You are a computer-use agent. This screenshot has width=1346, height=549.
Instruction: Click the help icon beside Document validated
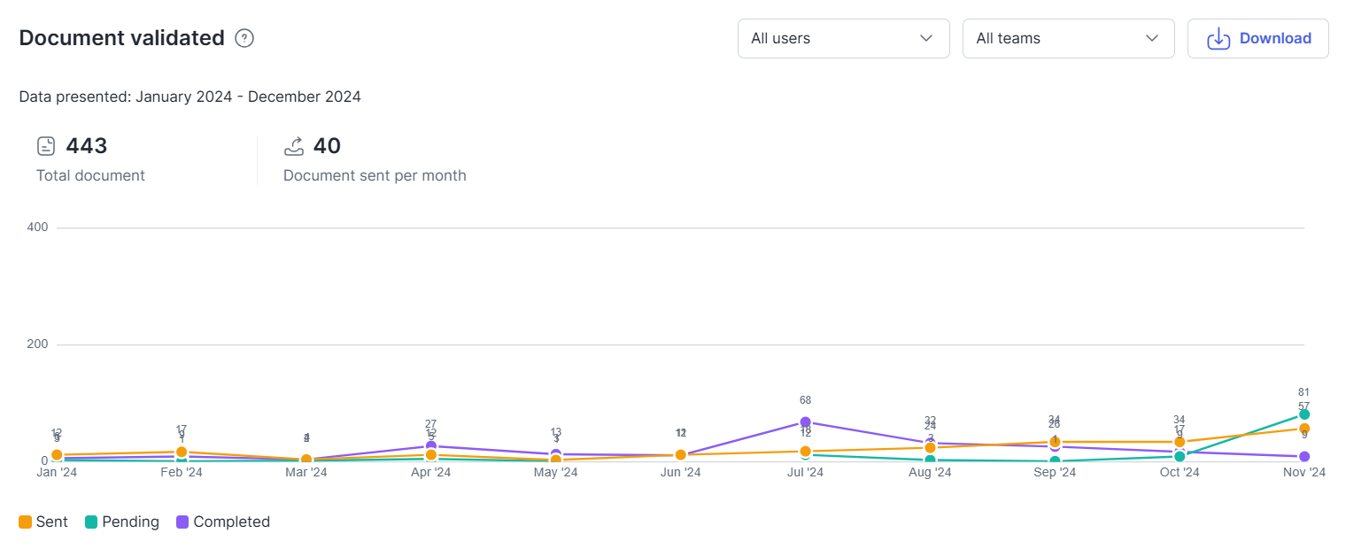[244, 38]
